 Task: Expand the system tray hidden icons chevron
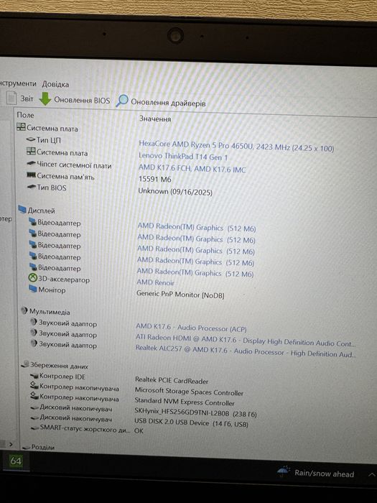[x=372, y=474]
